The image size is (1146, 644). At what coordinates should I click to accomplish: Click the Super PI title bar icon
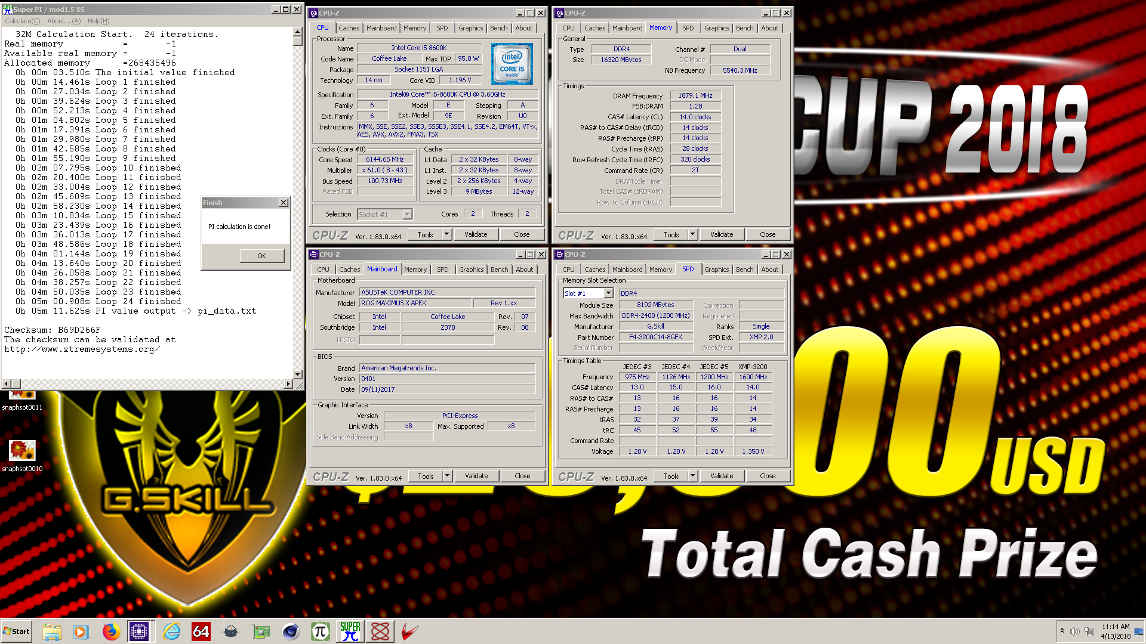point(7,10)
